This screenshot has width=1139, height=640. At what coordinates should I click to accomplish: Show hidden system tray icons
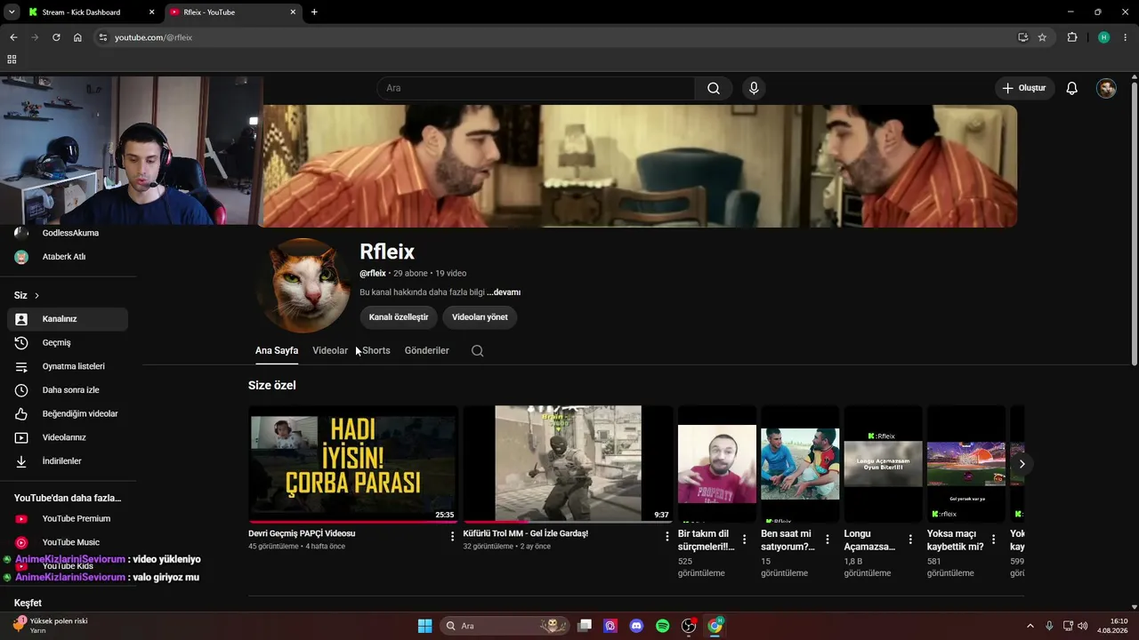tap(1030, 626)
